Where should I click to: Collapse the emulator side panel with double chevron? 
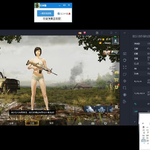click(125, 33)
